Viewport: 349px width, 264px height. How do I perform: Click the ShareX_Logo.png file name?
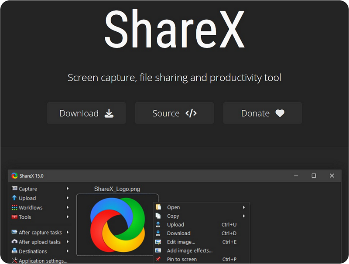(x=117, y=189)
